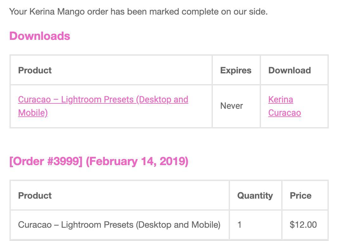Screen dimensions: 337x241
Task: Click Kerina Mango in the message text
Action: (57, 11)
